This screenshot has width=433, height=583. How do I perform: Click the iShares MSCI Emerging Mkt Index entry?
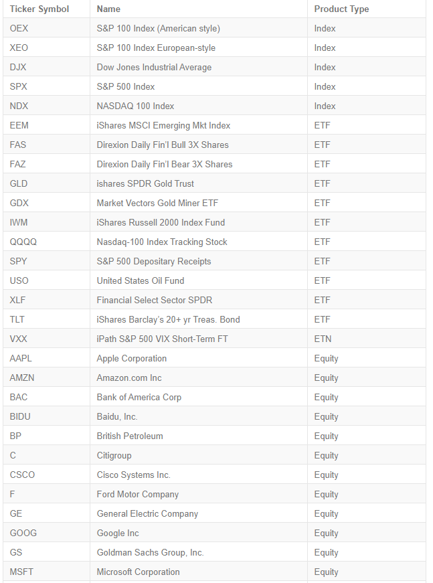(163, 125)
